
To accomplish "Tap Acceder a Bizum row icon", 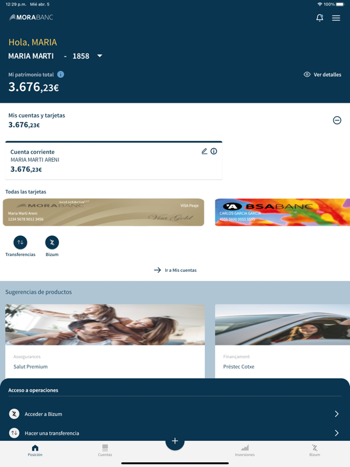I will pos(14,413).
